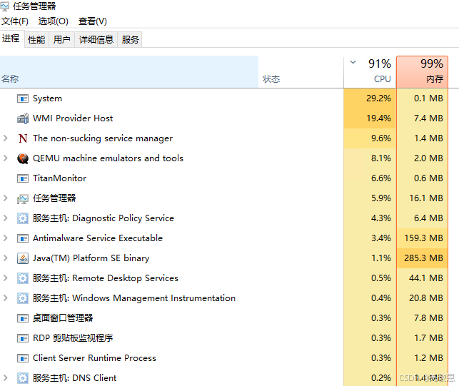Select the TitanMonitor process name

coord(60,178)
